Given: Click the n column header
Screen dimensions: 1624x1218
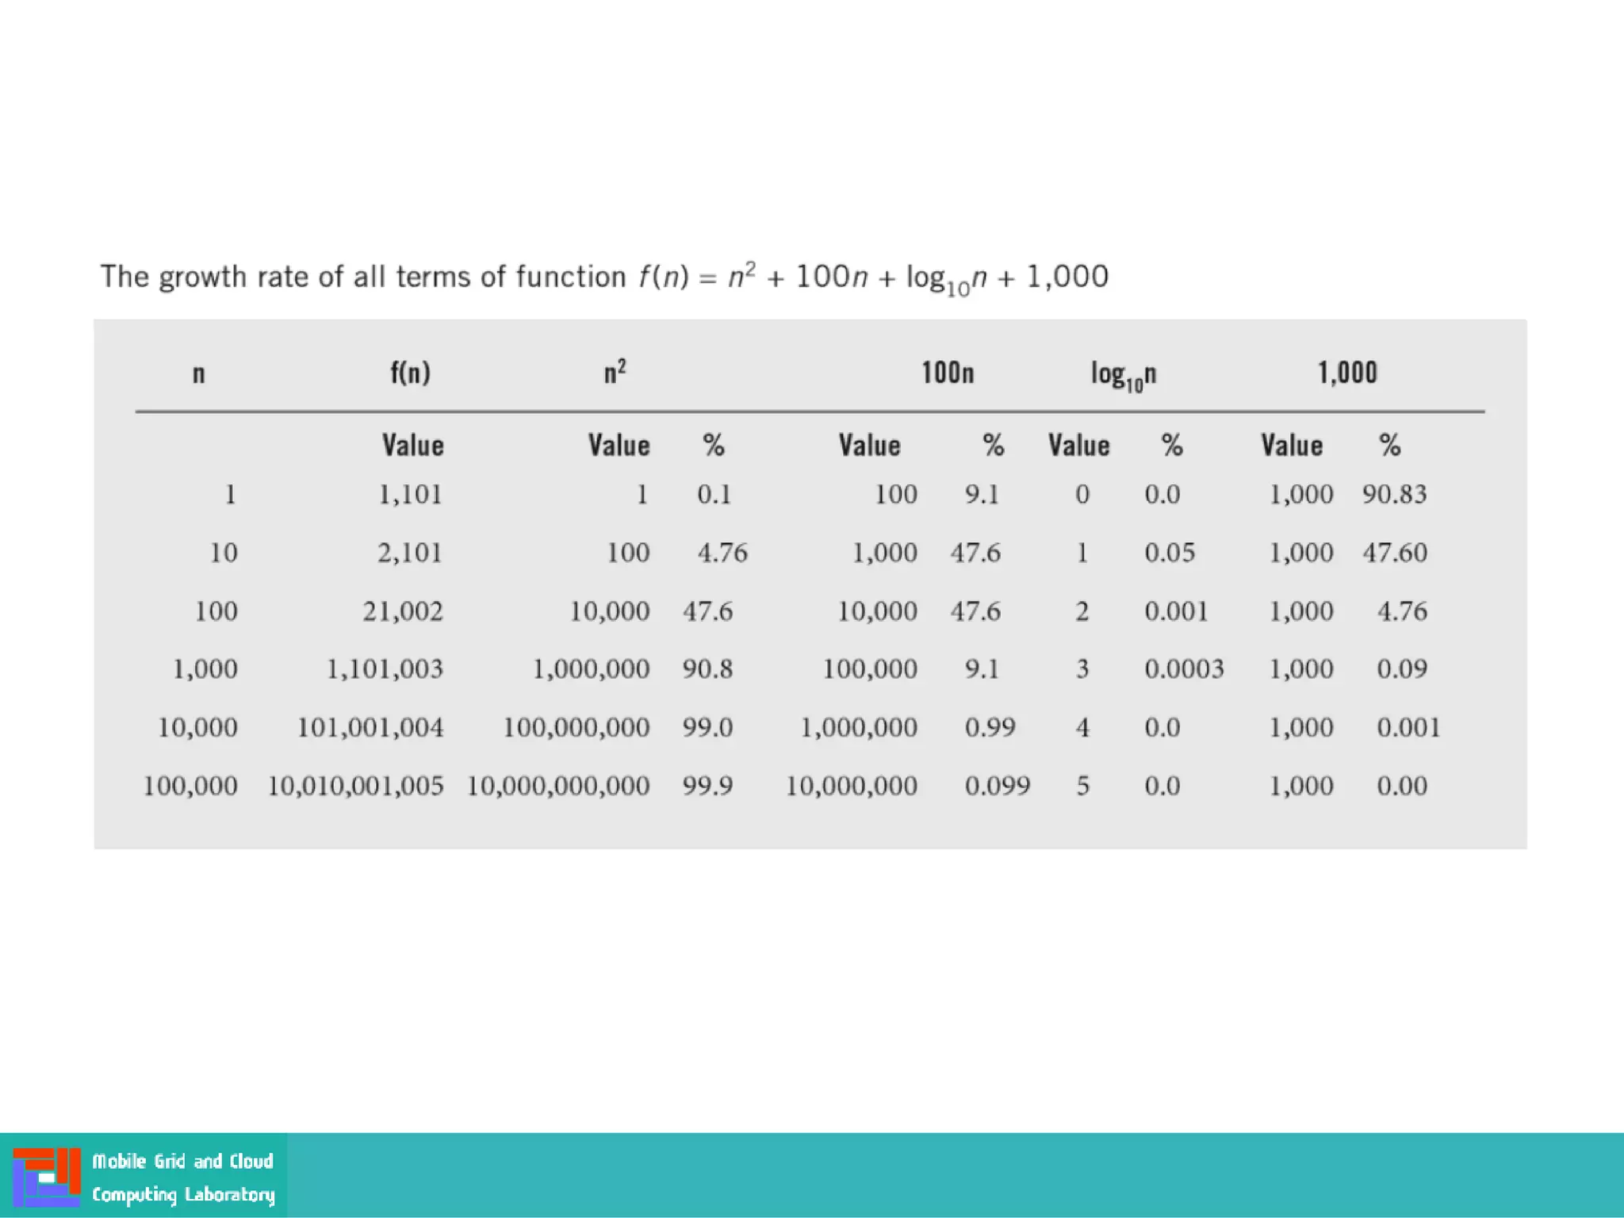Looking at the screenshot, I should pos(199,373).
